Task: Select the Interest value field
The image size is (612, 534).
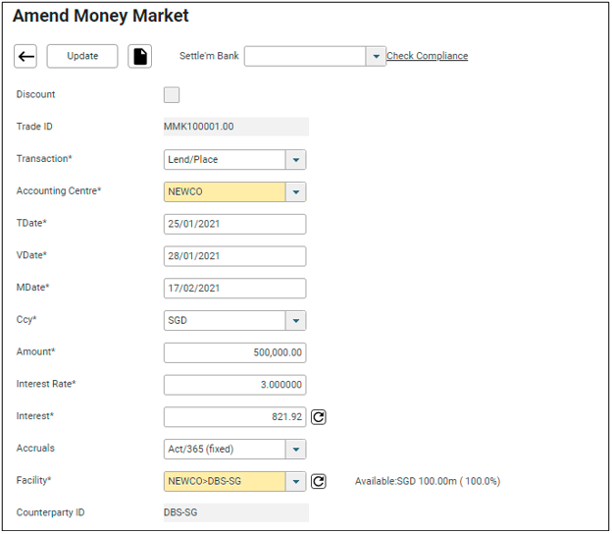Action: click(x=234, y=417)
